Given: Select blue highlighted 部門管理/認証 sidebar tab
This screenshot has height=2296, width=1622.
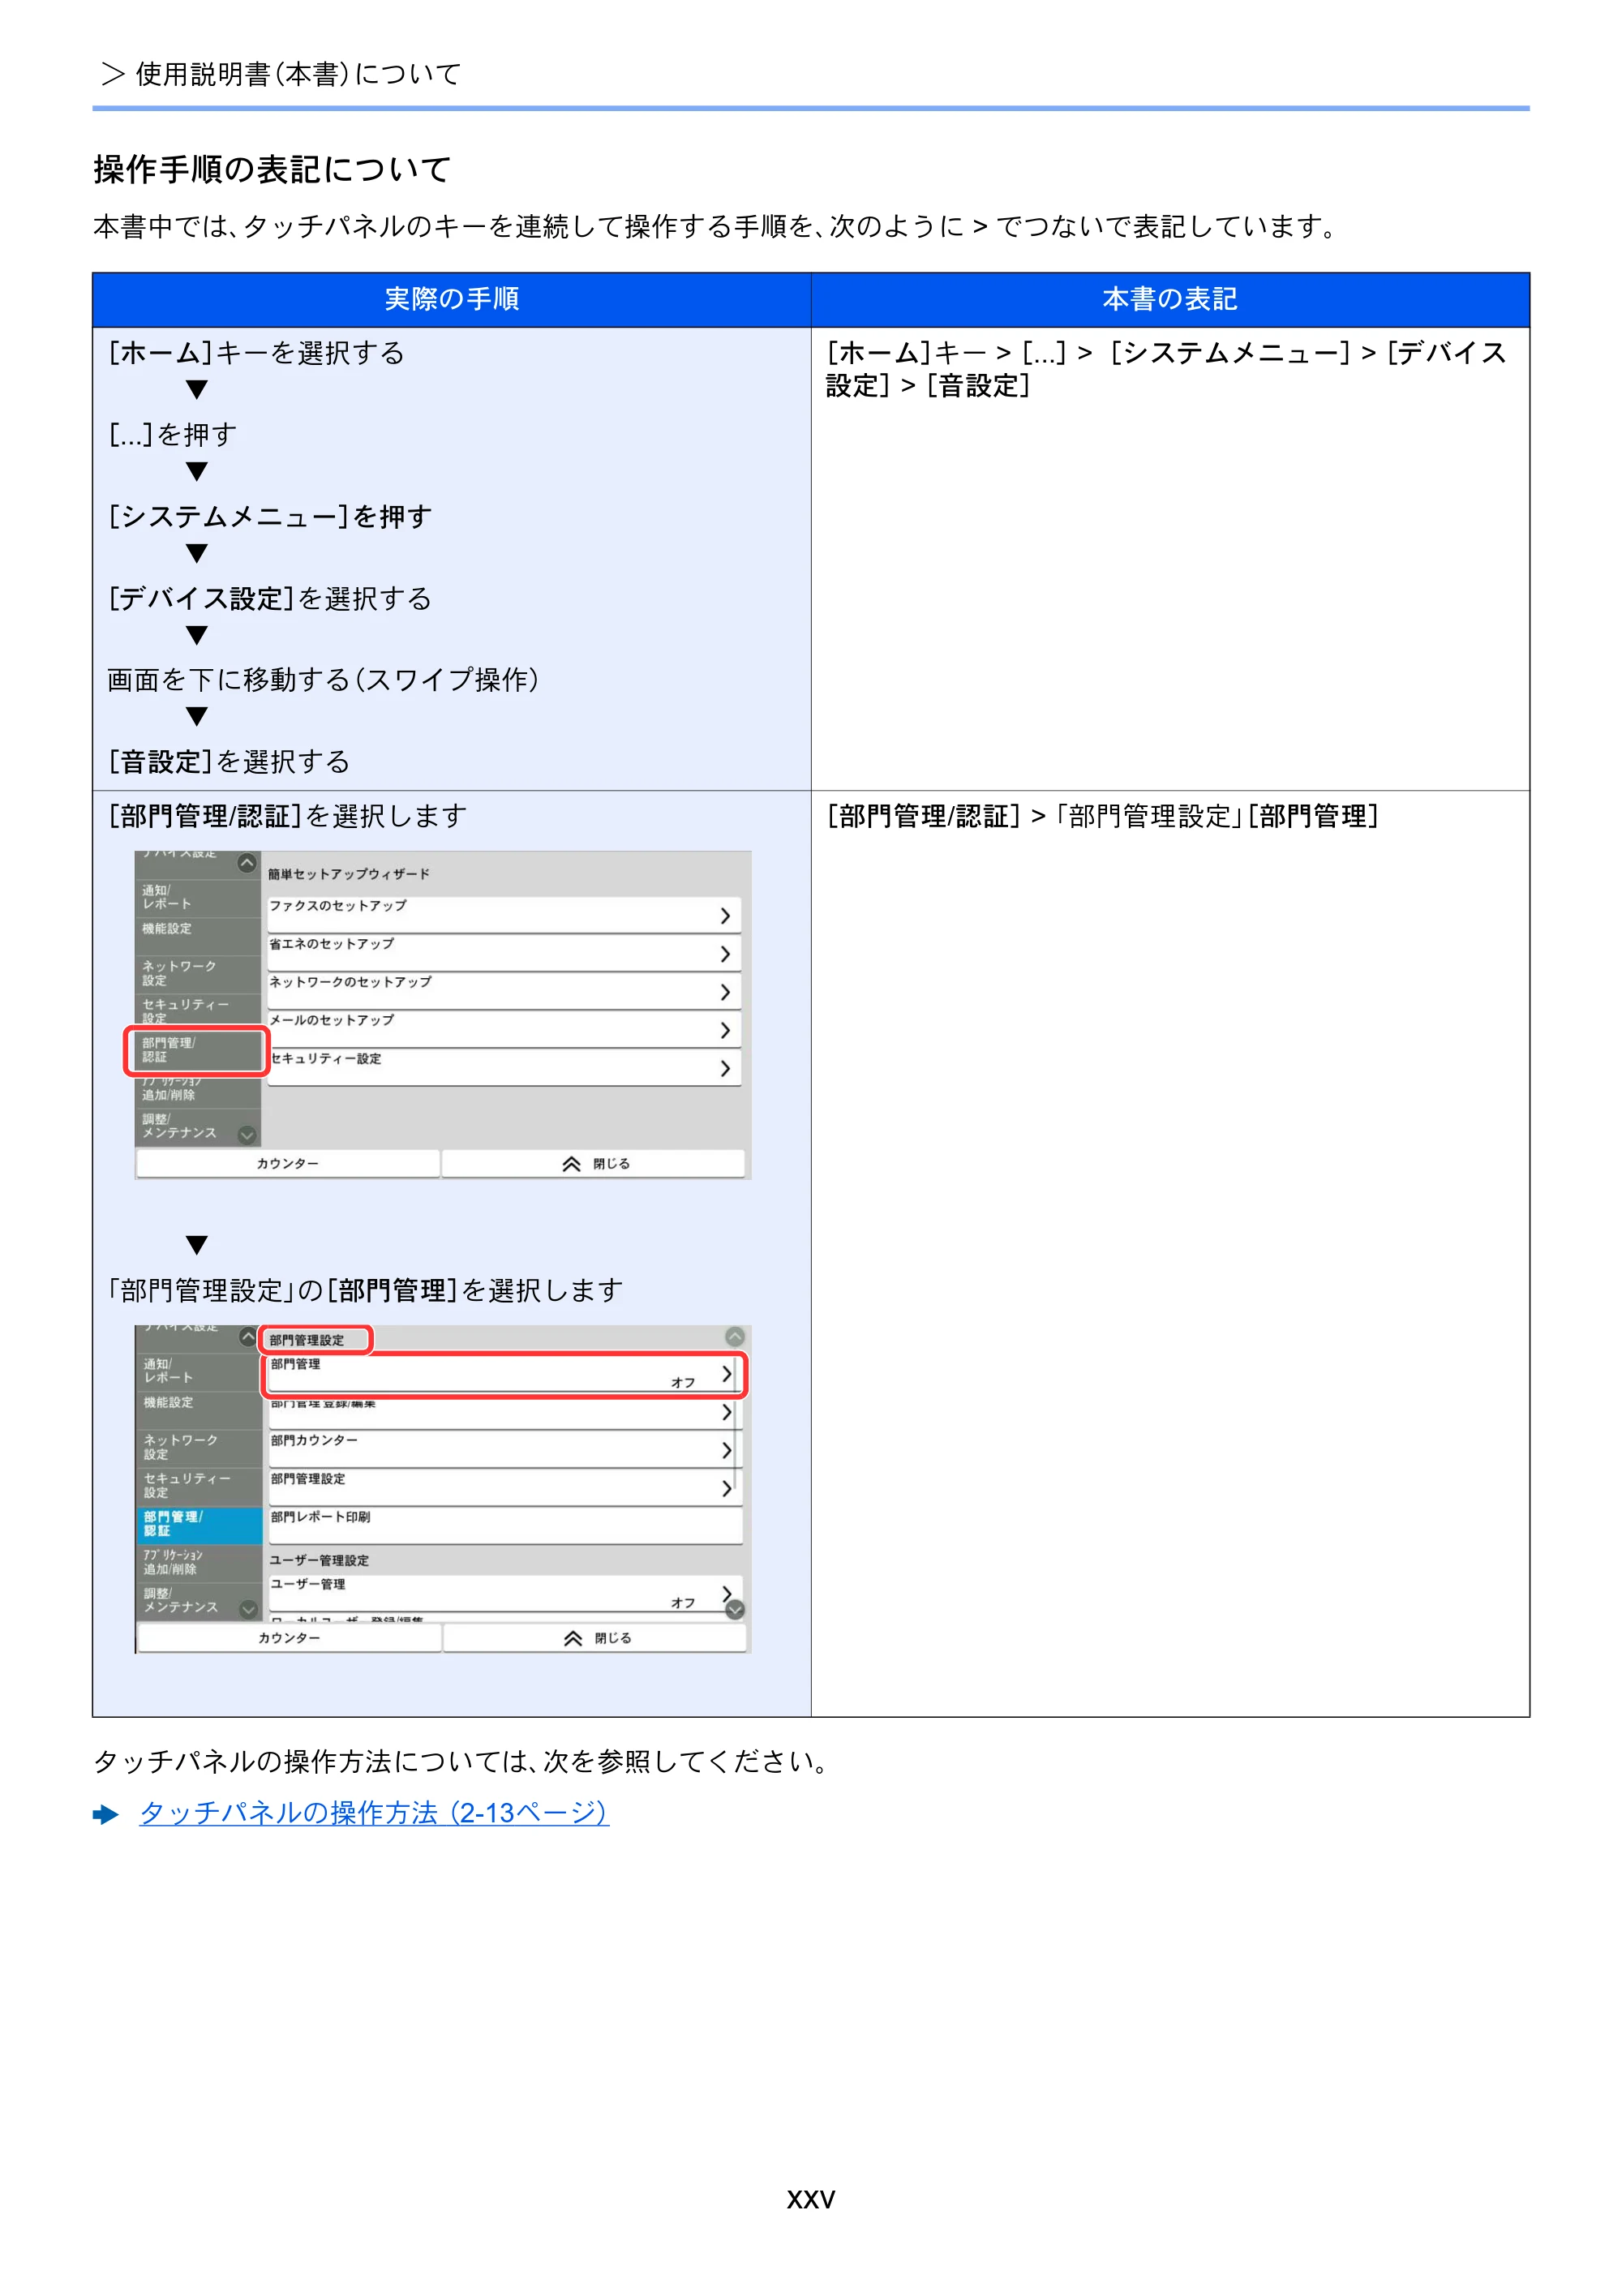Looking at the screenshot, I should pos(200,1525).
